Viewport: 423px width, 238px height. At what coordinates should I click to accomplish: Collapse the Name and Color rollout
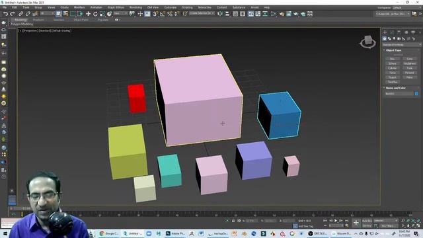click(395, 88)
